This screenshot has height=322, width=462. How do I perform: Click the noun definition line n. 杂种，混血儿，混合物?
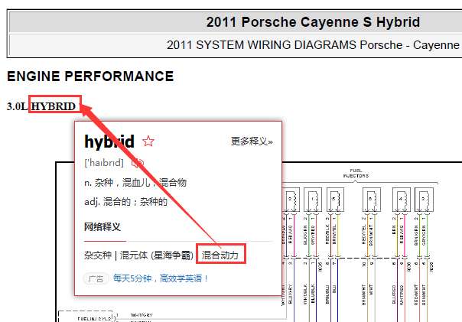pos(135,183)
